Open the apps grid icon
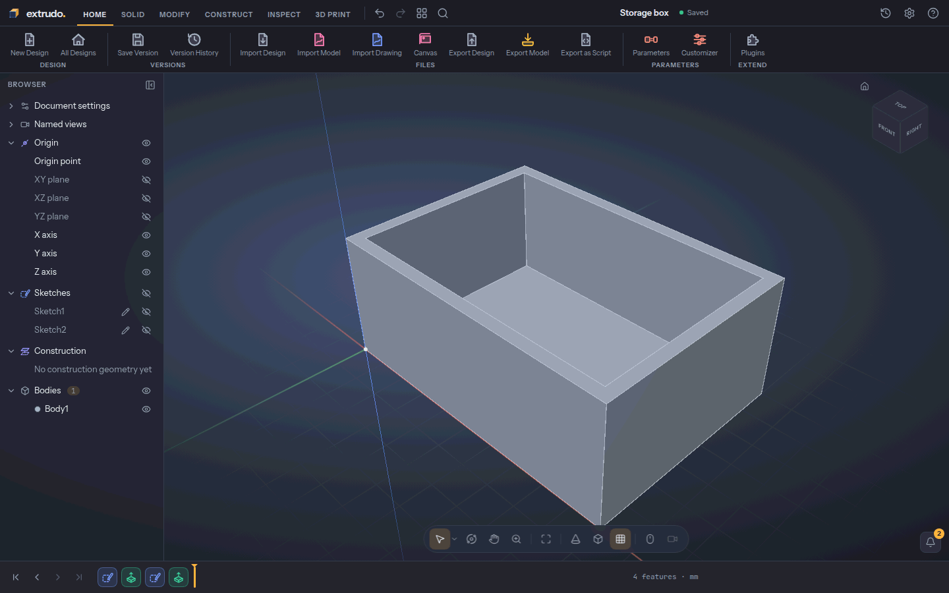Viewport: 949px width, 593px height. [422, 13]
